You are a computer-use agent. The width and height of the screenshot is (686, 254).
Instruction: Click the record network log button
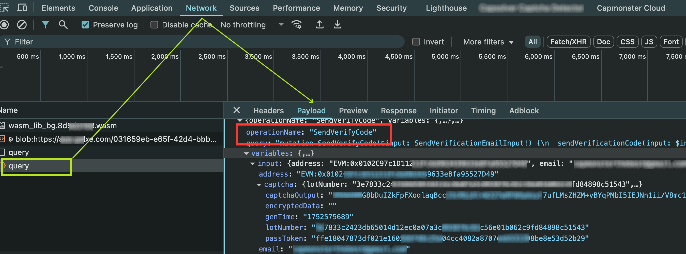(x=5, y=24)
